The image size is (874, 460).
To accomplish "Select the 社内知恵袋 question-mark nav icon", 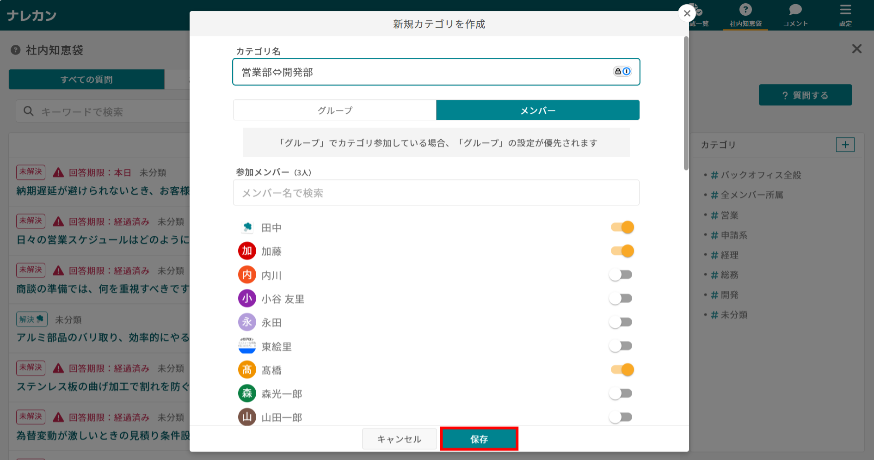I will click(x=745, y=10).
